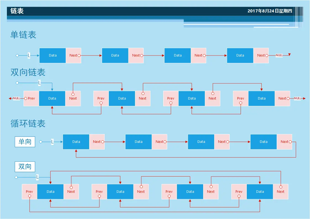
Task: Click the Next cell before NULL in 单链表
Action: pos(261,55)
